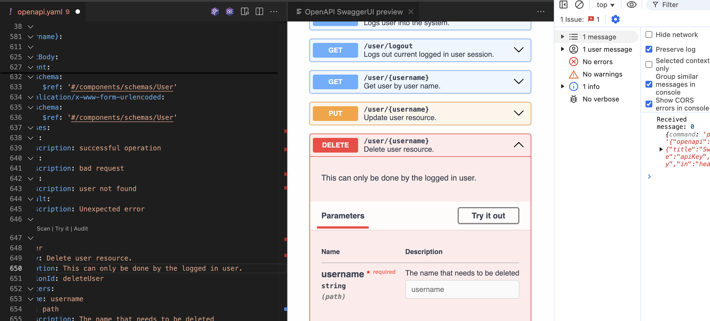Open console settings gear icon
The image size is (710, 321).
[616, 19]
